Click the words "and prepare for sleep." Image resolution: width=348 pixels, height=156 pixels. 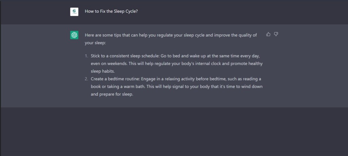coord(112,94)
